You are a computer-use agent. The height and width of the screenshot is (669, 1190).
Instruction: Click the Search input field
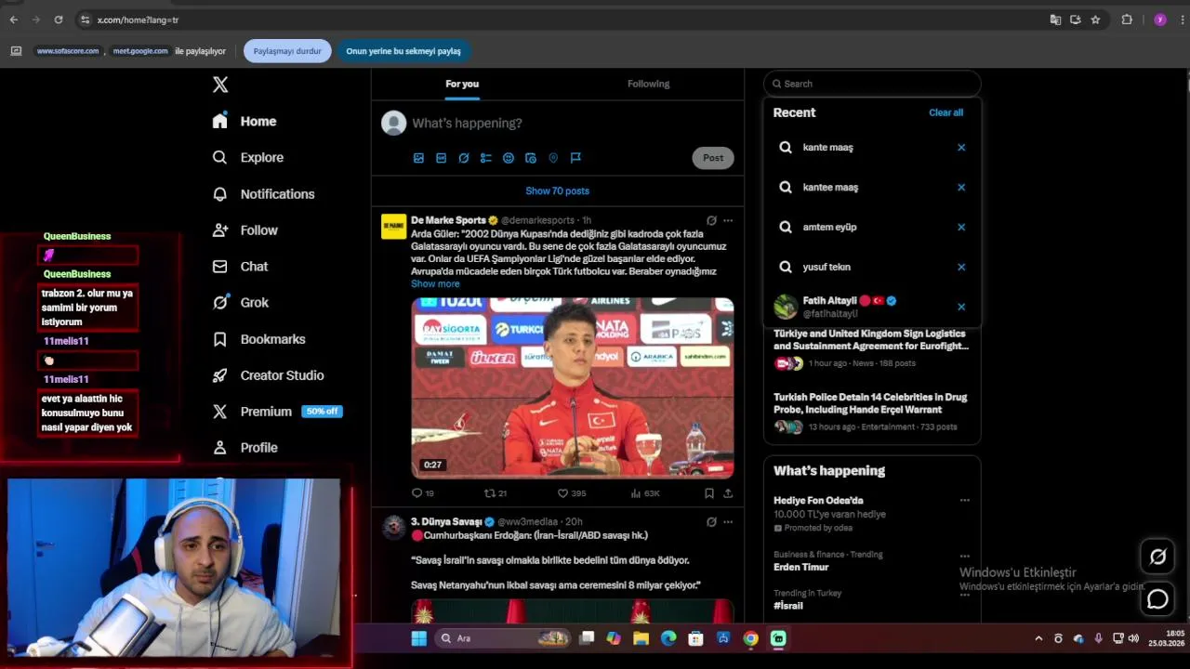(x=872, y=84)
